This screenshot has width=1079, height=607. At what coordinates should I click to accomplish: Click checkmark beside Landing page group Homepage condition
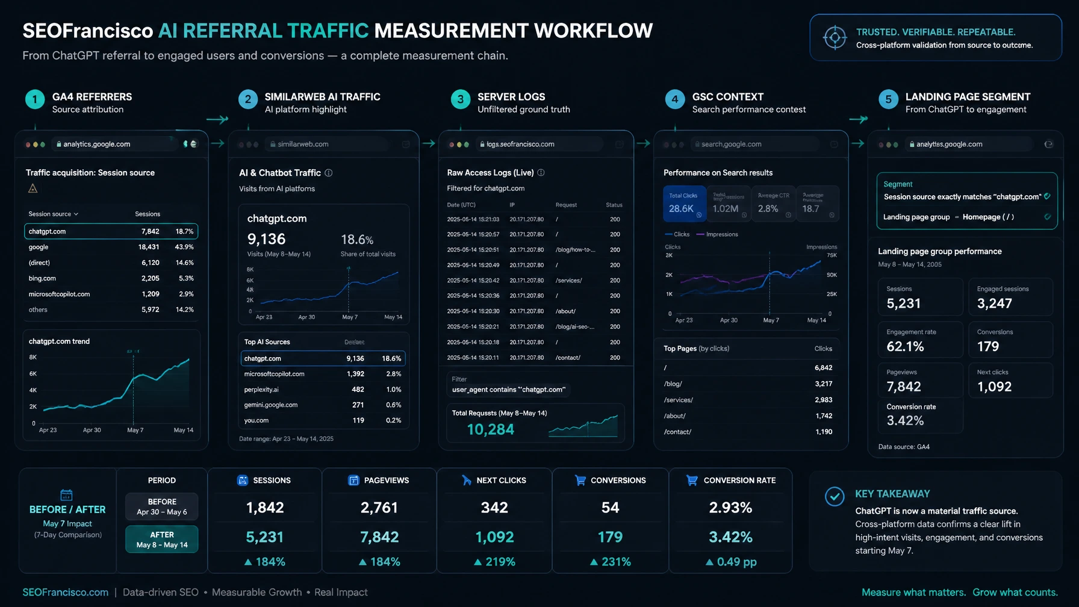point(1047,217)
